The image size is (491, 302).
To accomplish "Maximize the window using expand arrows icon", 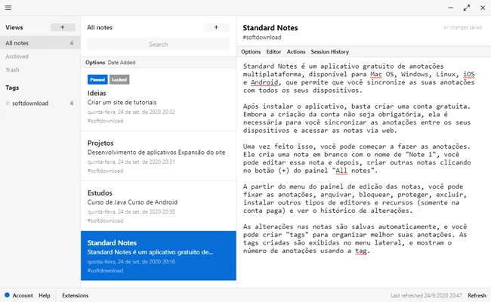I will click(x=467, y=8).
